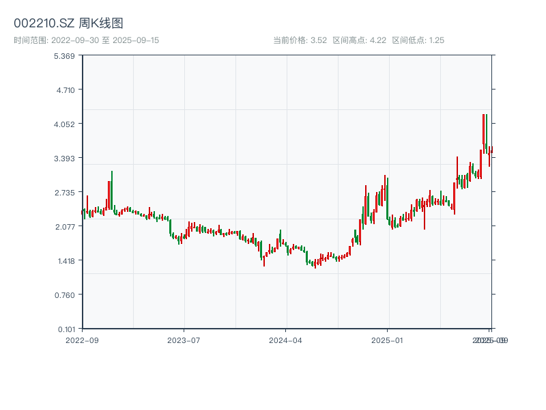Viewport: 546px width, 410px height.
Task: Click the tall green candle spiking in late 2022
Action: click(112, 188)
